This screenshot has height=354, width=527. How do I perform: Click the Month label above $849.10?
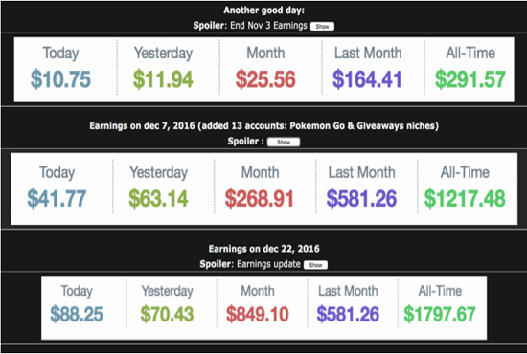click(258, 290)
